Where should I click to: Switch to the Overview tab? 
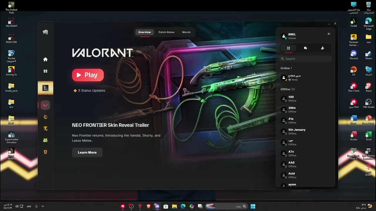pyautogui.click(x=145, y=32)
